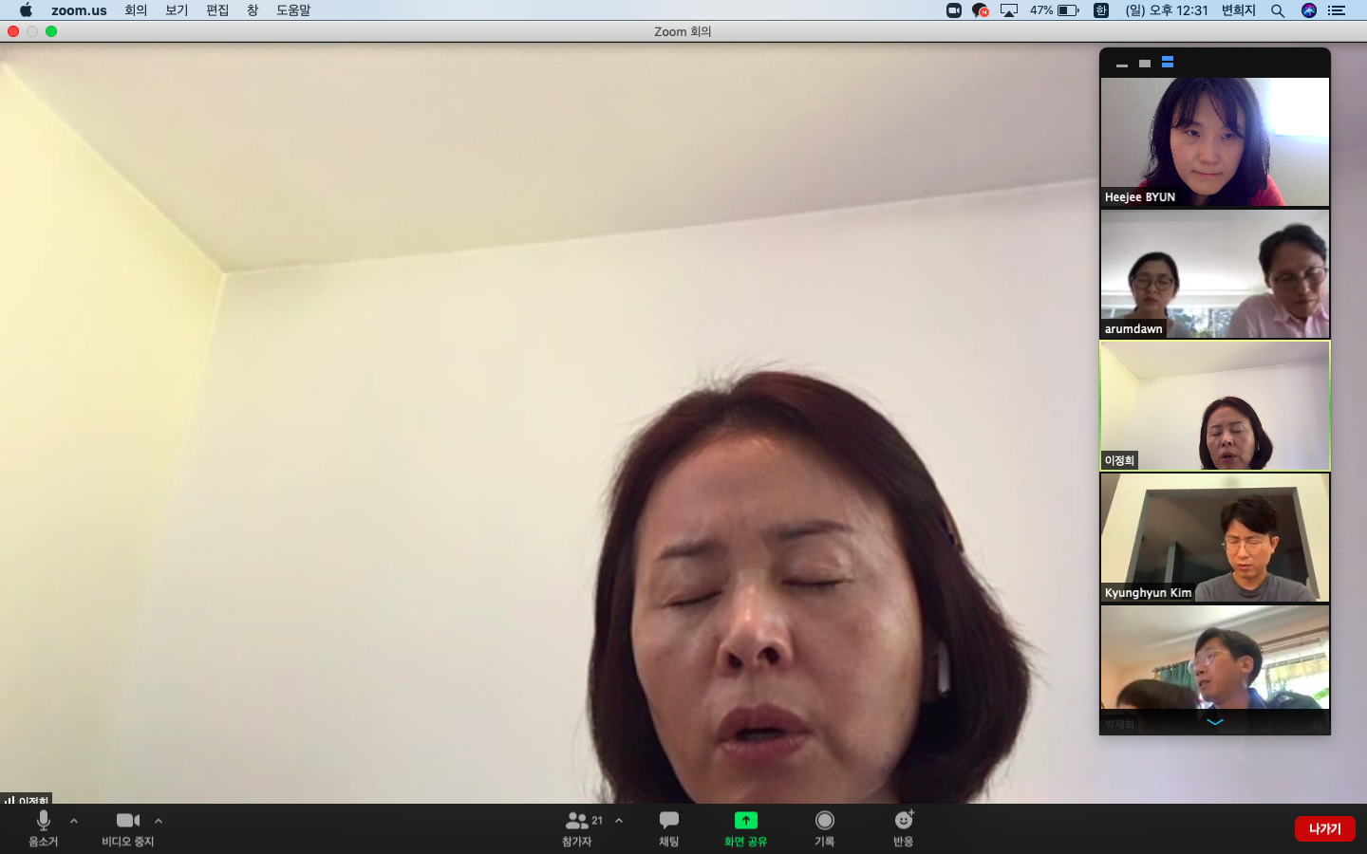Mute the microphone (음소거)
The width and height of the screenshot is (1367, 854).
[43, 828]
